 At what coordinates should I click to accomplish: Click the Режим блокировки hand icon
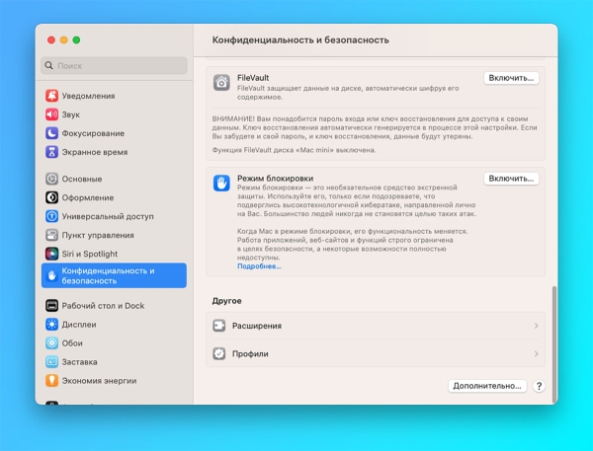(222, 185)
